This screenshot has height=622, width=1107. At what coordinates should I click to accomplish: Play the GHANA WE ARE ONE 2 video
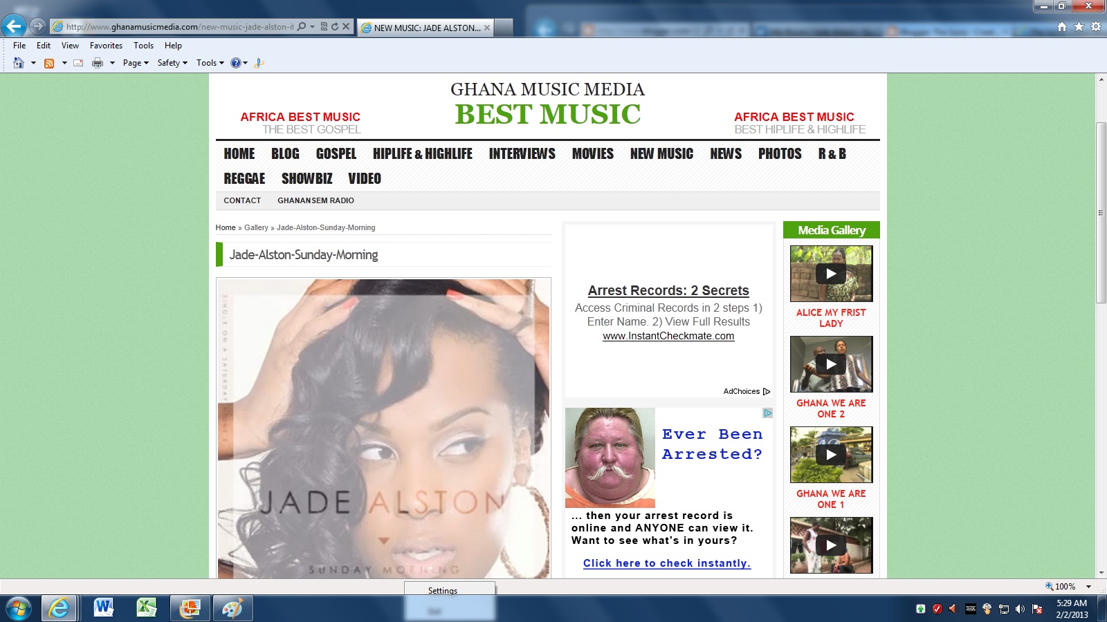click(x=831, y=364)
